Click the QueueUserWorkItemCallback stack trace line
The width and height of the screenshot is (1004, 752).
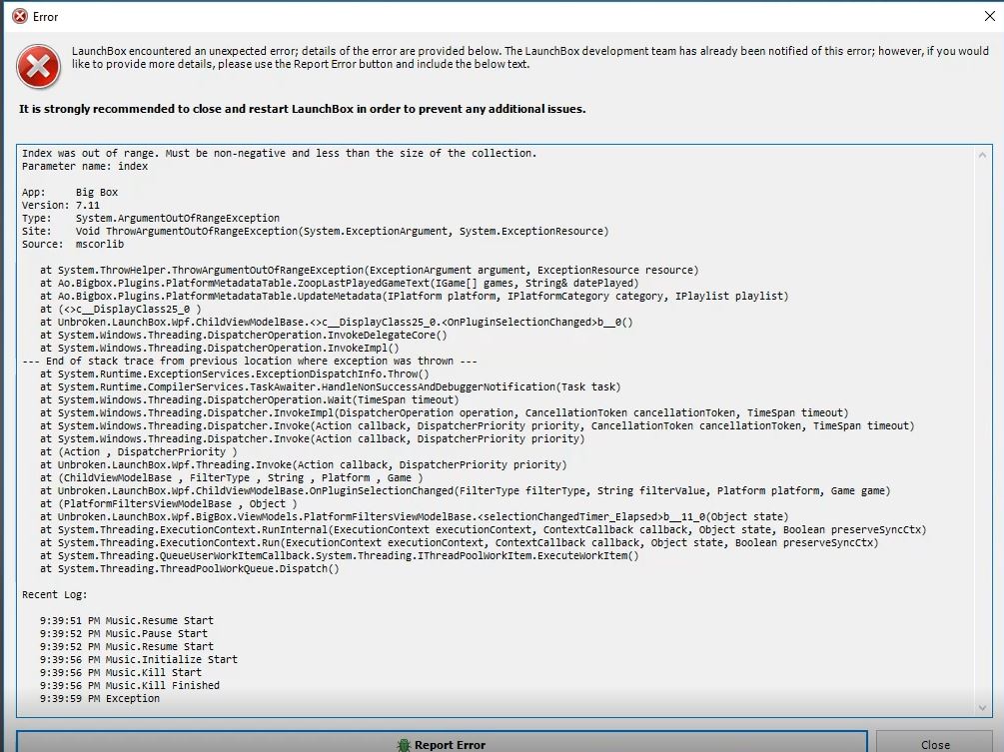(x=340, y=555)
